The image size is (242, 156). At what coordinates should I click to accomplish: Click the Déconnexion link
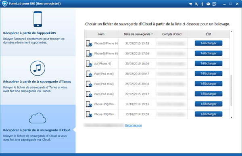coord(134,125)
